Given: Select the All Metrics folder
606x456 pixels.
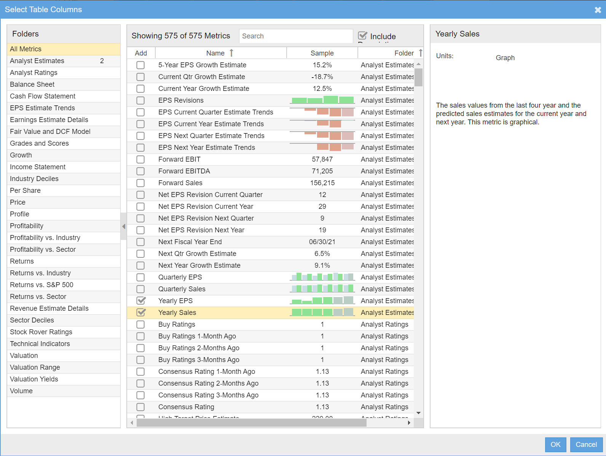Looking at the screenshot, I should point(64,49).
